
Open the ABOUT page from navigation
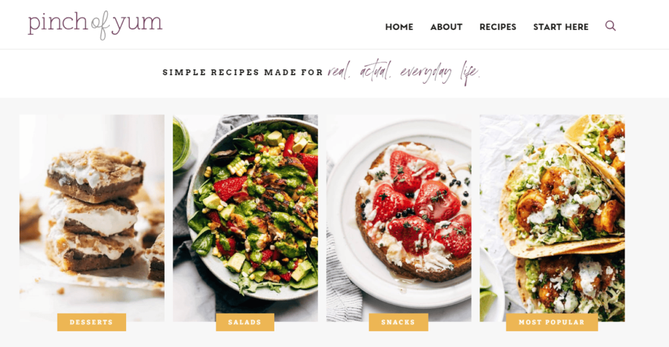[446, 27]
